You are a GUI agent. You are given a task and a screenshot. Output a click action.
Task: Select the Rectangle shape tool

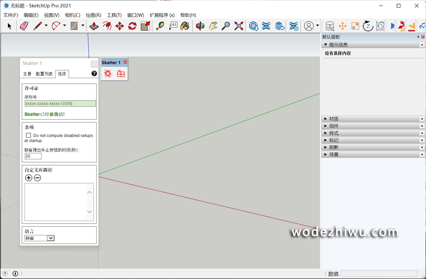[74, 26]
